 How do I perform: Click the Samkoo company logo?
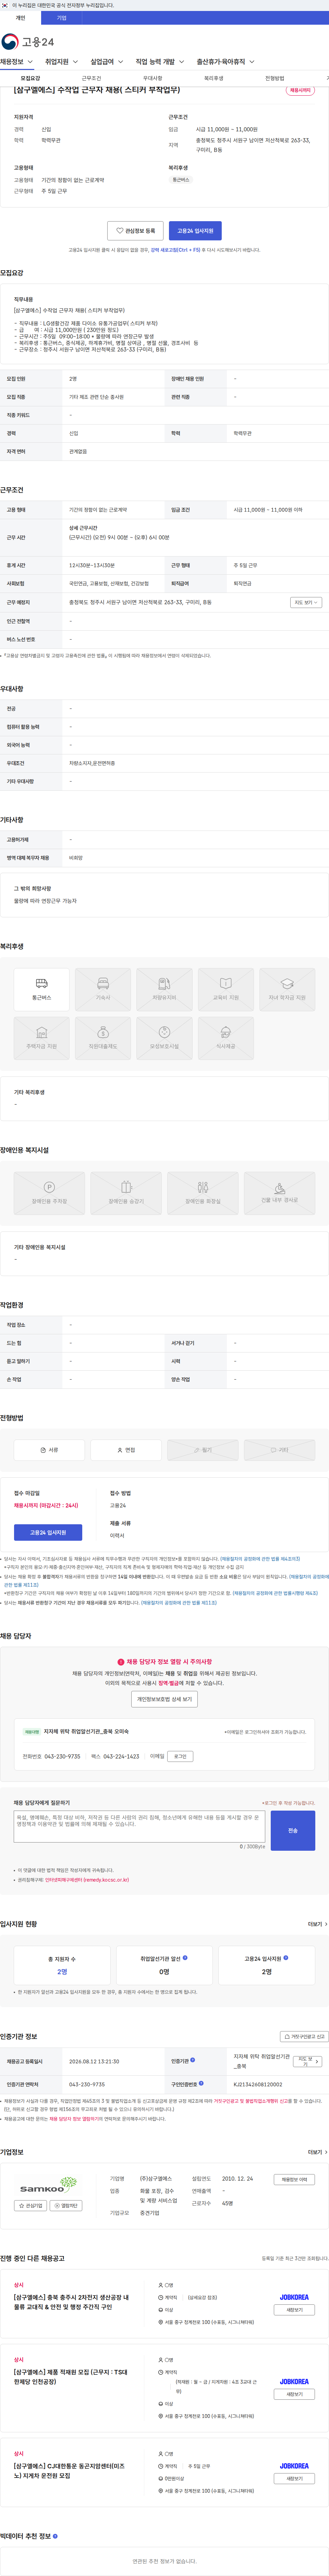click(x=48, y=2186)
